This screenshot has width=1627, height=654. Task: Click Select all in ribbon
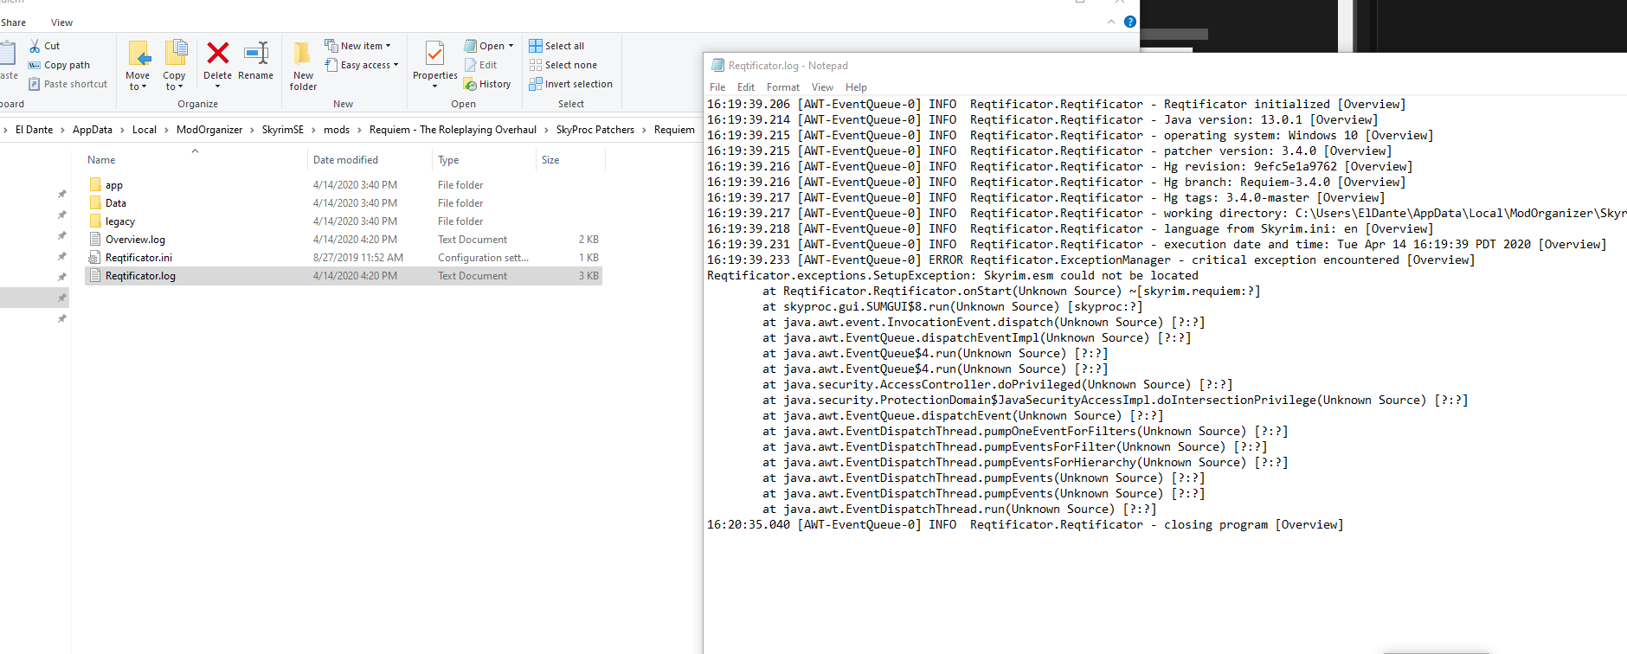(556, 46)
